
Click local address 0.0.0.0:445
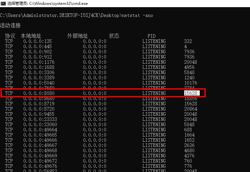[38, 46]
